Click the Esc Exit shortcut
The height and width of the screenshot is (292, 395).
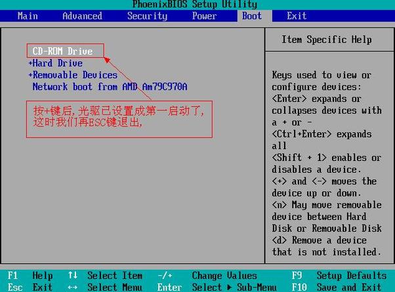pyautogui.click(x=31, y=287)
